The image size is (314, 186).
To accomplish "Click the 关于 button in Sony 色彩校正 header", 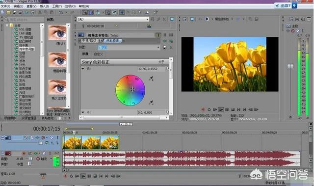I will click(161, 62).
